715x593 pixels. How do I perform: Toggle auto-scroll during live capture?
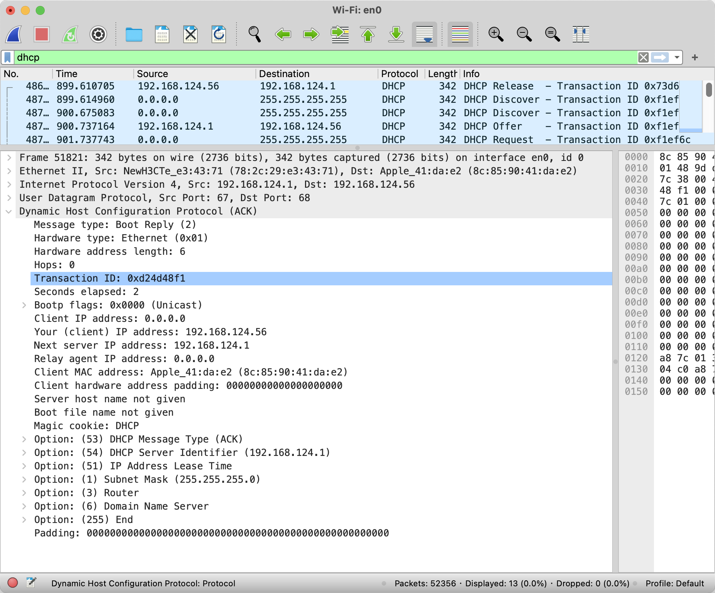tap(425, 34)
